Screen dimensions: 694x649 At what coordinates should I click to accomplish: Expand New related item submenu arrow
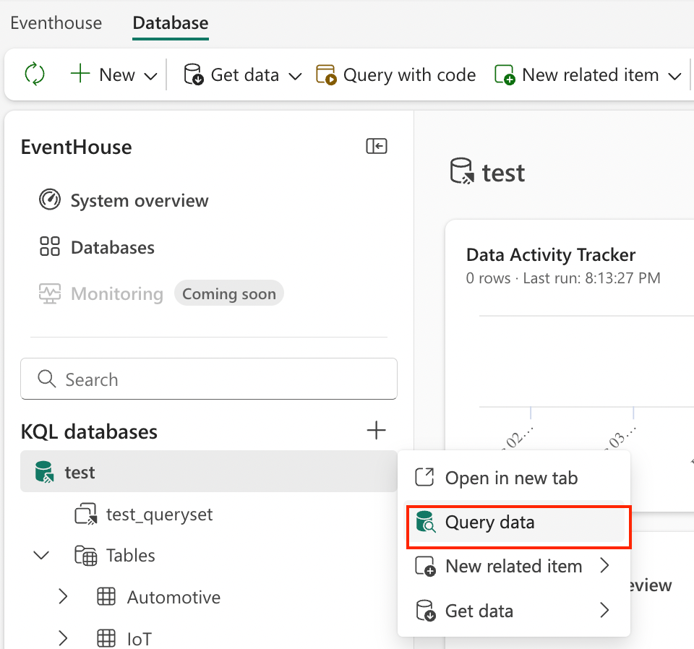pyautogui.click(x=604, y=565)
